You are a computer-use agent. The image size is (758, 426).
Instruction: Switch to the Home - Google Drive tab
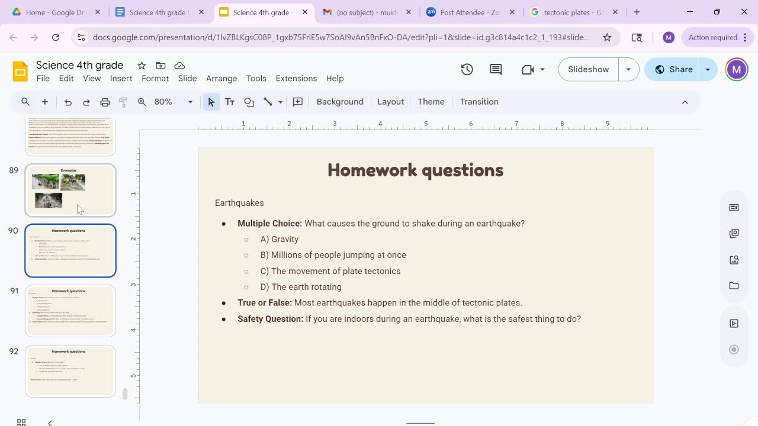click(56, 12)
